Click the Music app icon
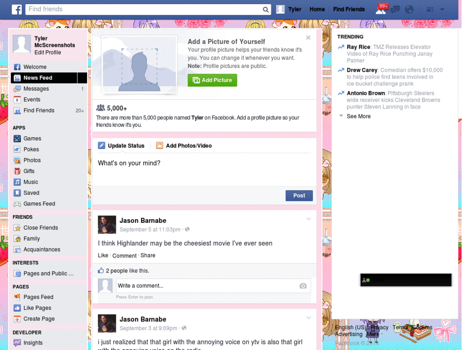The height and width of the screenshot is (350, 467). pos(17,182)
